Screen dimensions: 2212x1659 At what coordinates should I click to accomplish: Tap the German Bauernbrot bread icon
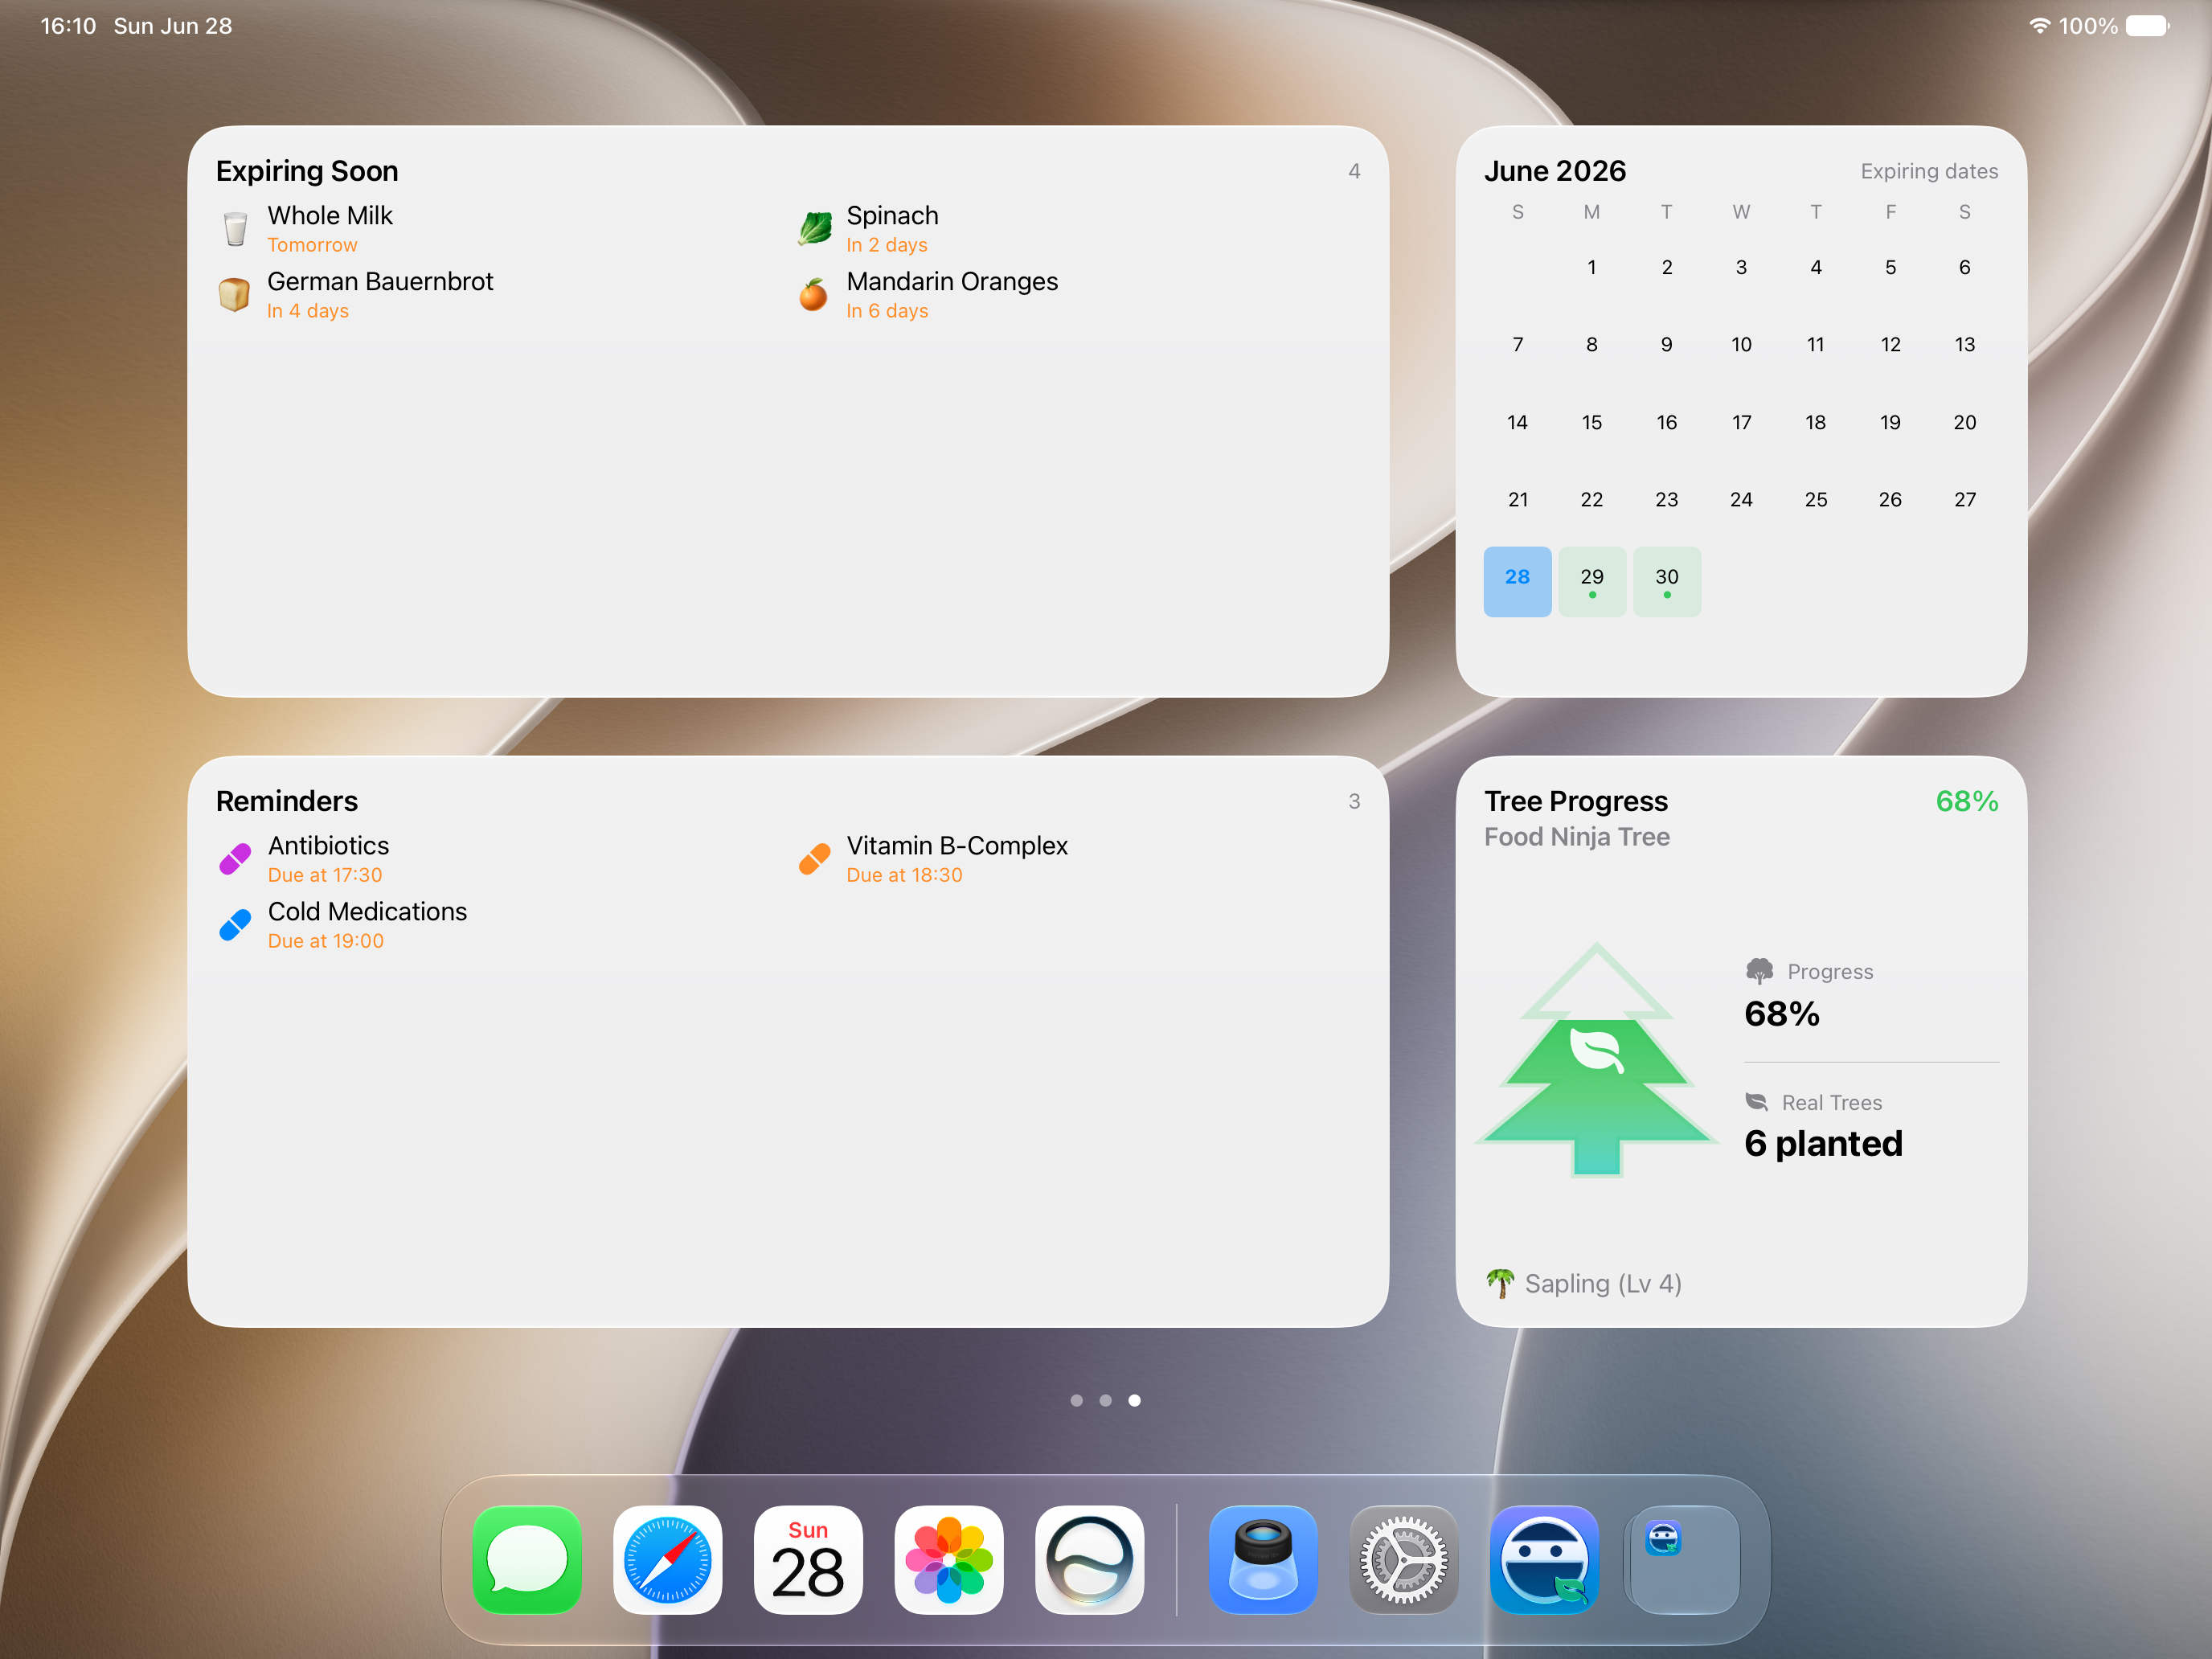point(235,295)
